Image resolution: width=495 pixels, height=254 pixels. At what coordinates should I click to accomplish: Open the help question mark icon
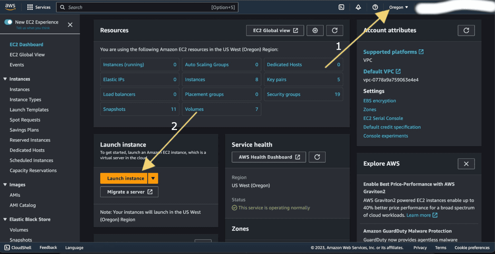[375, 7]
